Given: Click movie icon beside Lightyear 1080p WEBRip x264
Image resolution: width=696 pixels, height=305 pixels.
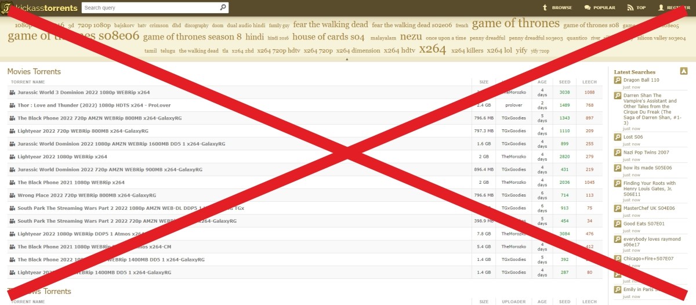Looking at the screenshot, I should (13, 157).
